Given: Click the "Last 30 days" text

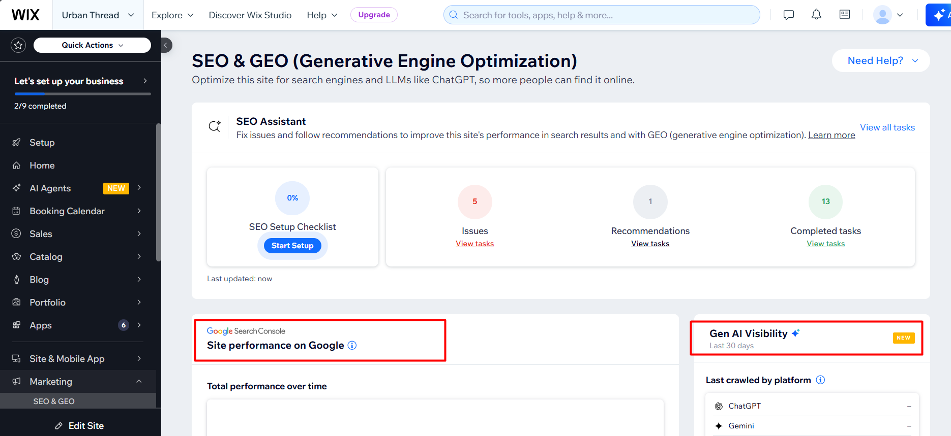Looking at the screenshot, I should [732, 346].
